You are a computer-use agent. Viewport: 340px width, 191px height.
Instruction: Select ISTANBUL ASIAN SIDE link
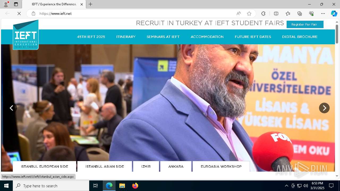(x=105, y=167)
